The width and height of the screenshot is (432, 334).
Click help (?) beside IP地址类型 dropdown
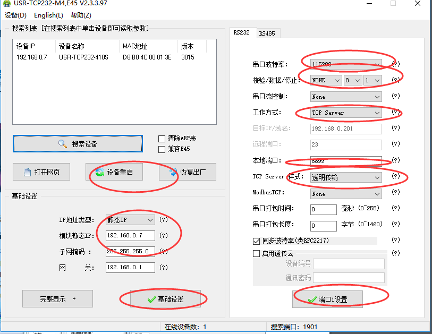tap(164, 220)
